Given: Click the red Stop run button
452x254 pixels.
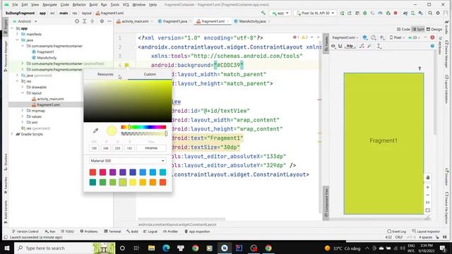Looking at the screenshot, I should (395, 13).
